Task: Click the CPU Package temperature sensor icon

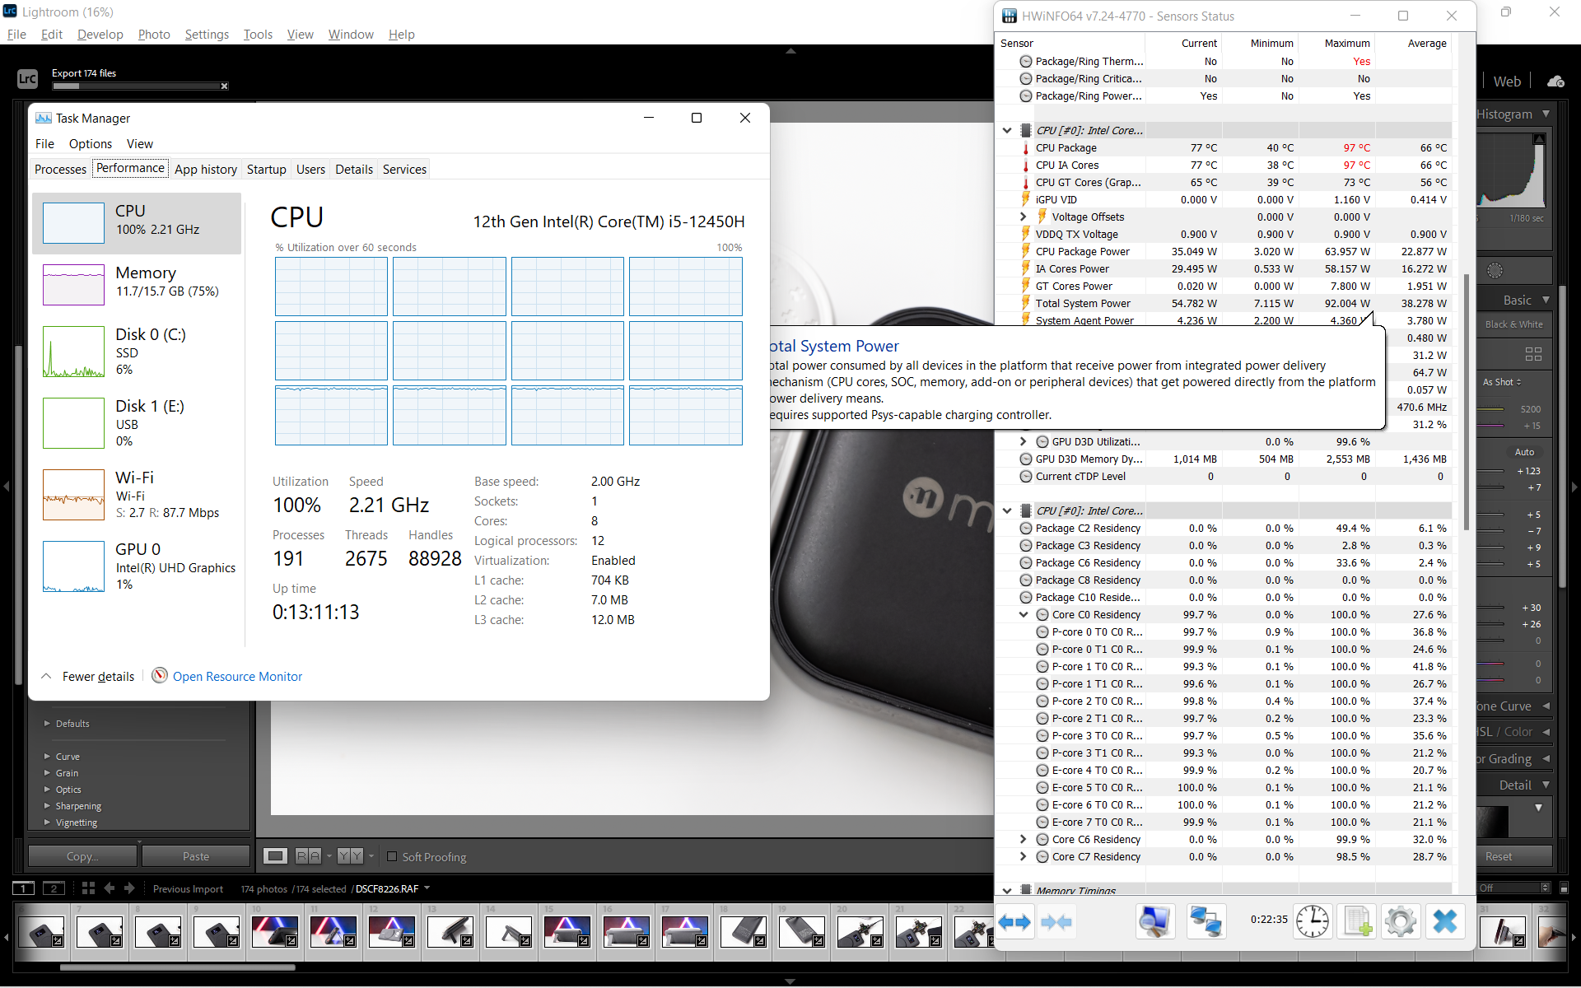Action: (1025, 148)
